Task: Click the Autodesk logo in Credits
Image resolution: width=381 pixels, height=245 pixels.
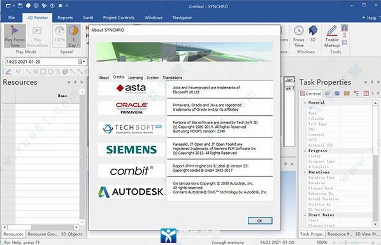Action: pyautogui.click(x=131, y=192)
